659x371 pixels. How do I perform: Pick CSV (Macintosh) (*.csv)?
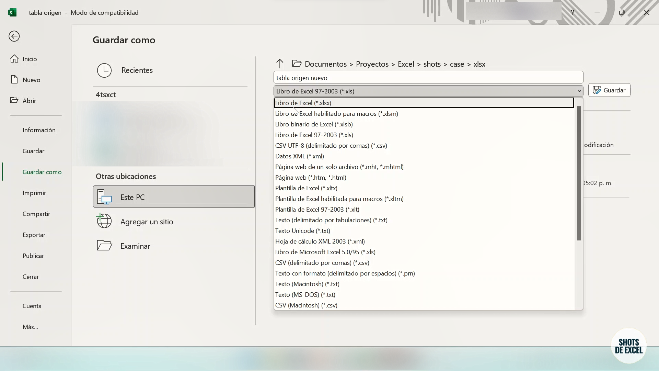pos(424,305)
